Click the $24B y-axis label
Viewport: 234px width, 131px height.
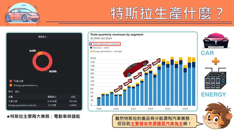pyautogui.click(x=93, y=58)
